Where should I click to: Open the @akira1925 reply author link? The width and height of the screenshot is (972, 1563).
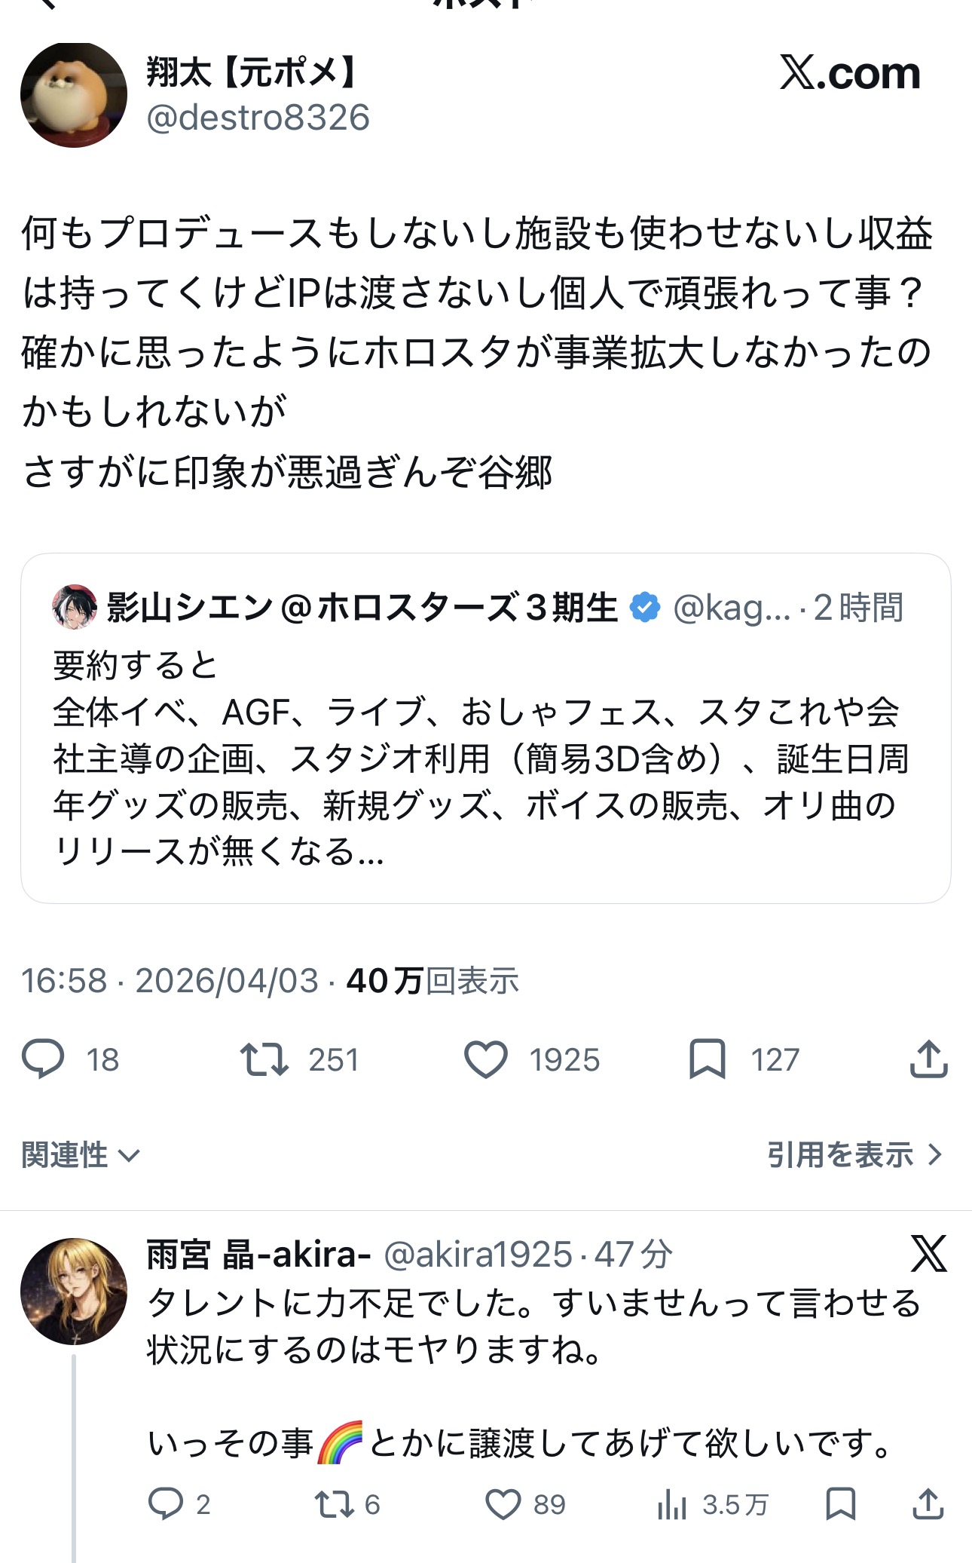point(478,1255)
